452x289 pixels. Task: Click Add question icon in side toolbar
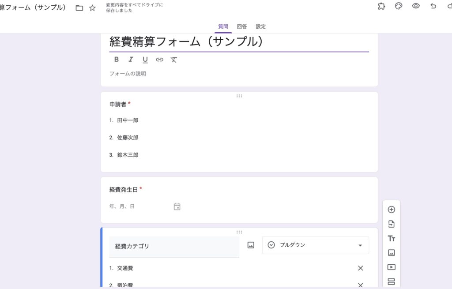391,210
